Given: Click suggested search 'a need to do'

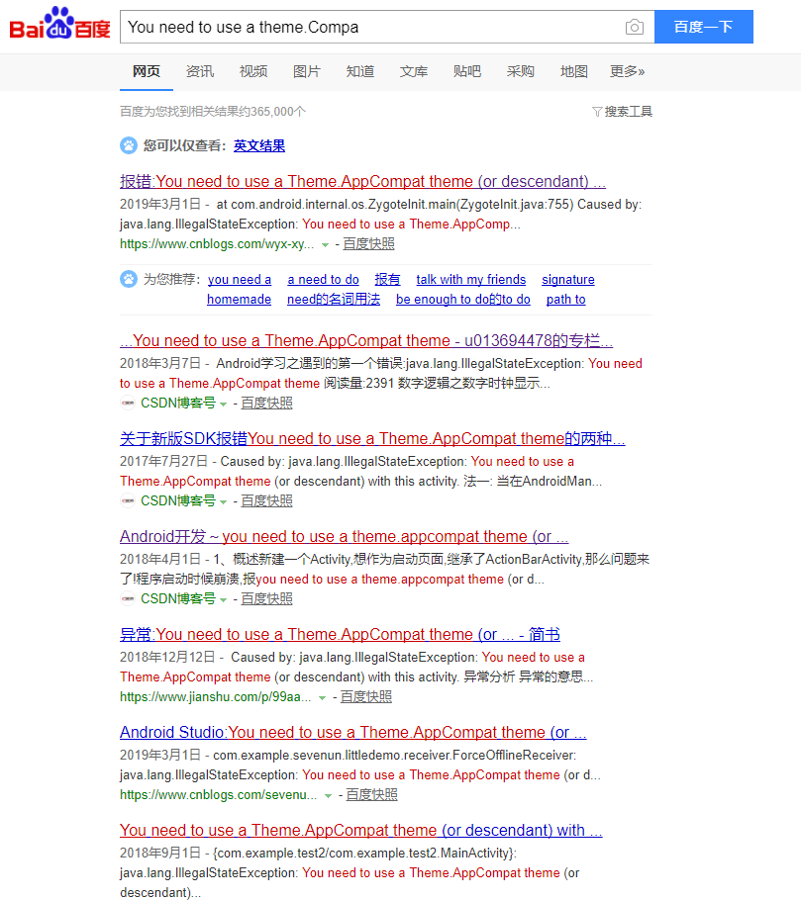Looking at the screenshot, I should [324, 280].
